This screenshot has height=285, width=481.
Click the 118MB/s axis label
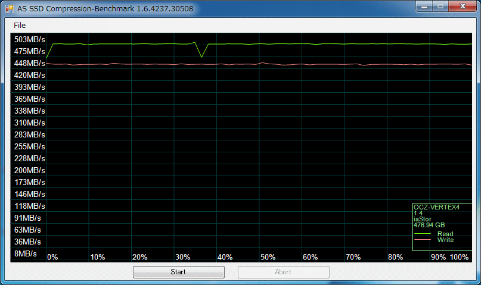29,206
